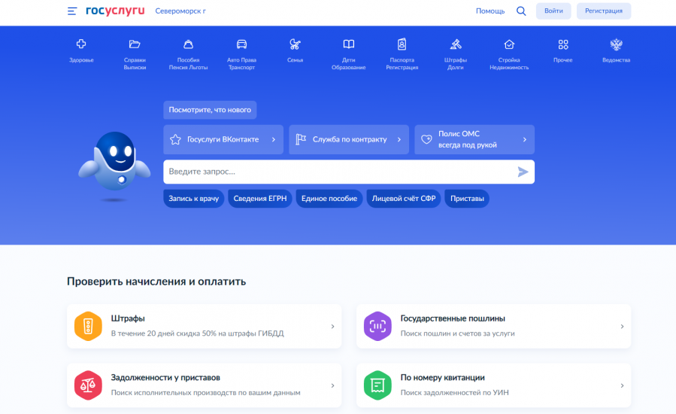Image resolution: width=676 pixels, height=414 pixels.
Task: Click the green receipt По номеру квитанции icon
Action: pos(377,385)
